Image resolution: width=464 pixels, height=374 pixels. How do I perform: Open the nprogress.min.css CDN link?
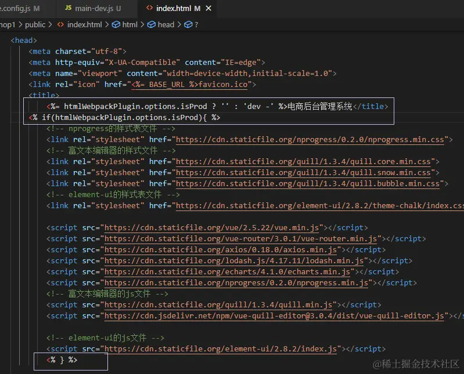(x=310, y=139)
